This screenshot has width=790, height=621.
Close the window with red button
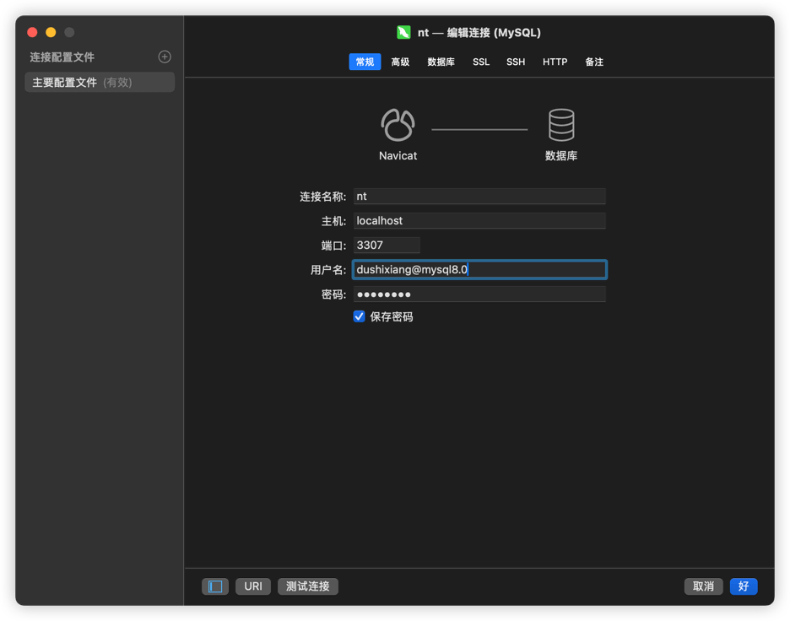tap(32, 32)
